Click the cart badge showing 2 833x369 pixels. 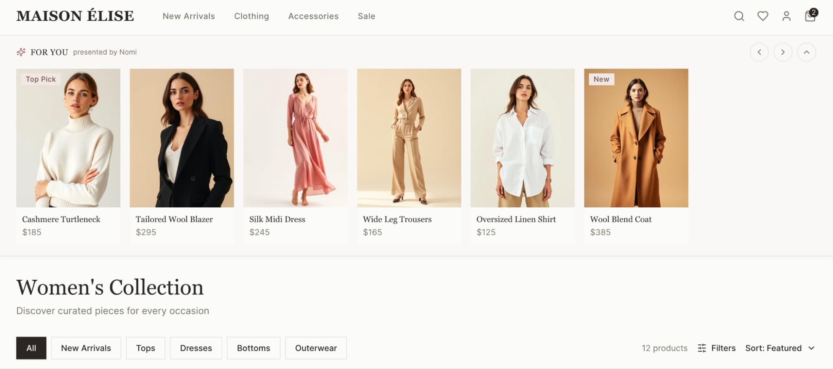(814, 12)
